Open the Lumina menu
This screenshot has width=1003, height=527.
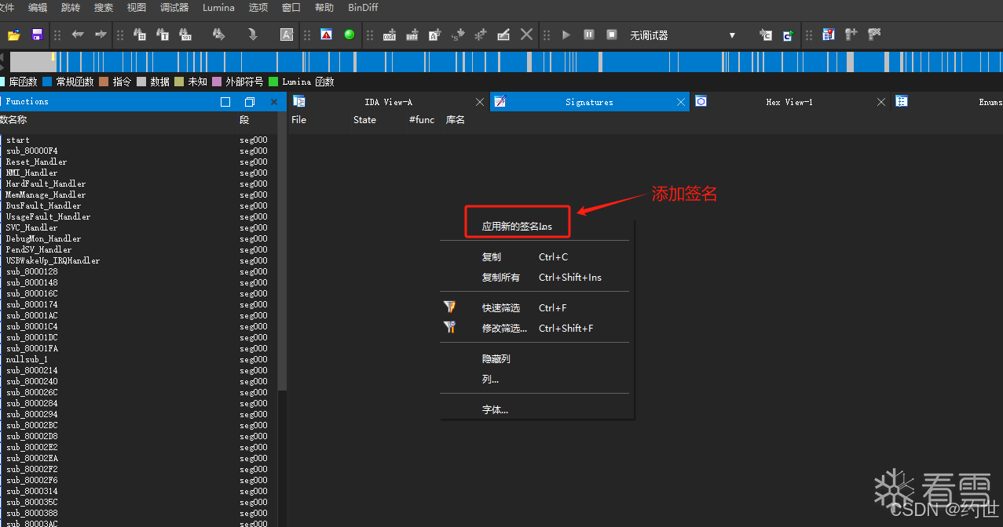click(x=218, y=8)
